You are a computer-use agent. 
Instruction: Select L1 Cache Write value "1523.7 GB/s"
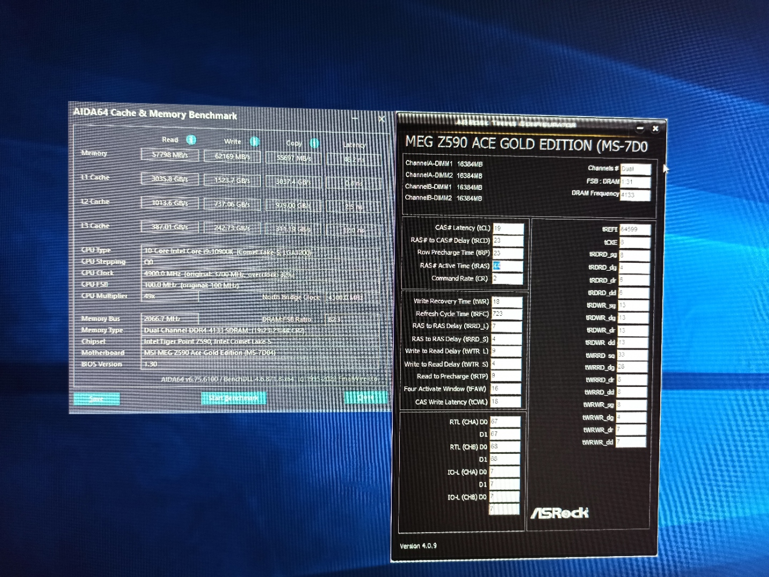(x=232, y=180)
